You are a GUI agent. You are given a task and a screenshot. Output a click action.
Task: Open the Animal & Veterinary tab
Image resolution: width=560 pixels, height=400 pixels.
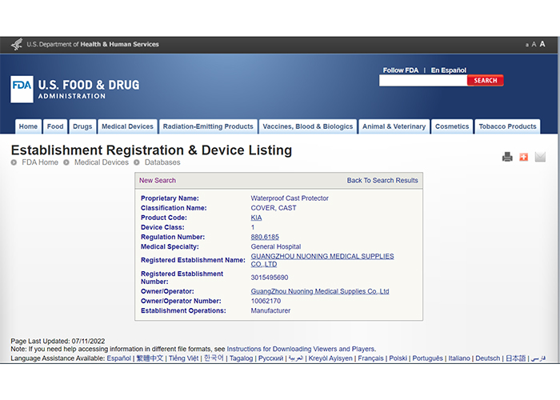(x=394, y=126)
